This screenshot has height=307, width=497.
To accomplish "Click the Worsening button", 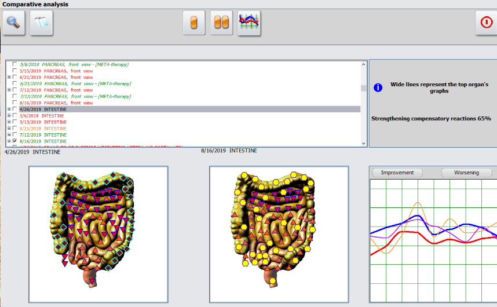I will point(466,173).
